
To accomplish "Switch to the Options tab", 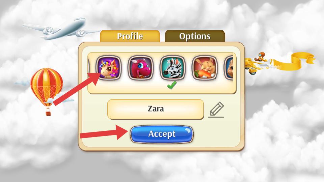I will 195,36.
